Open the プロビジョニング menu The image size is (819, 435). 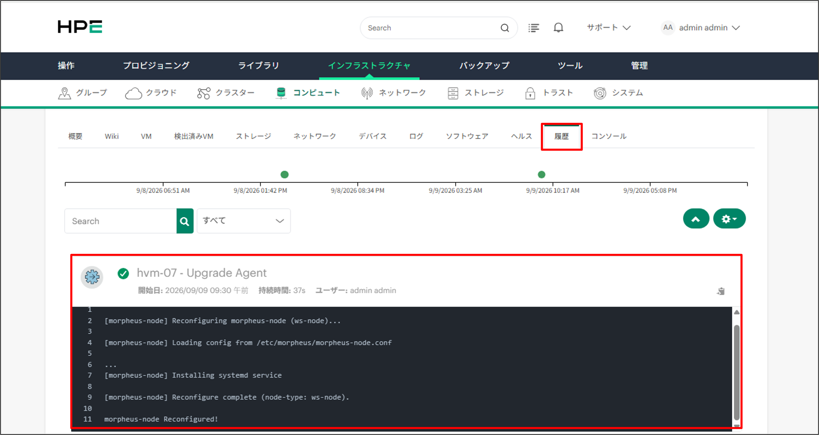point(156,66)
